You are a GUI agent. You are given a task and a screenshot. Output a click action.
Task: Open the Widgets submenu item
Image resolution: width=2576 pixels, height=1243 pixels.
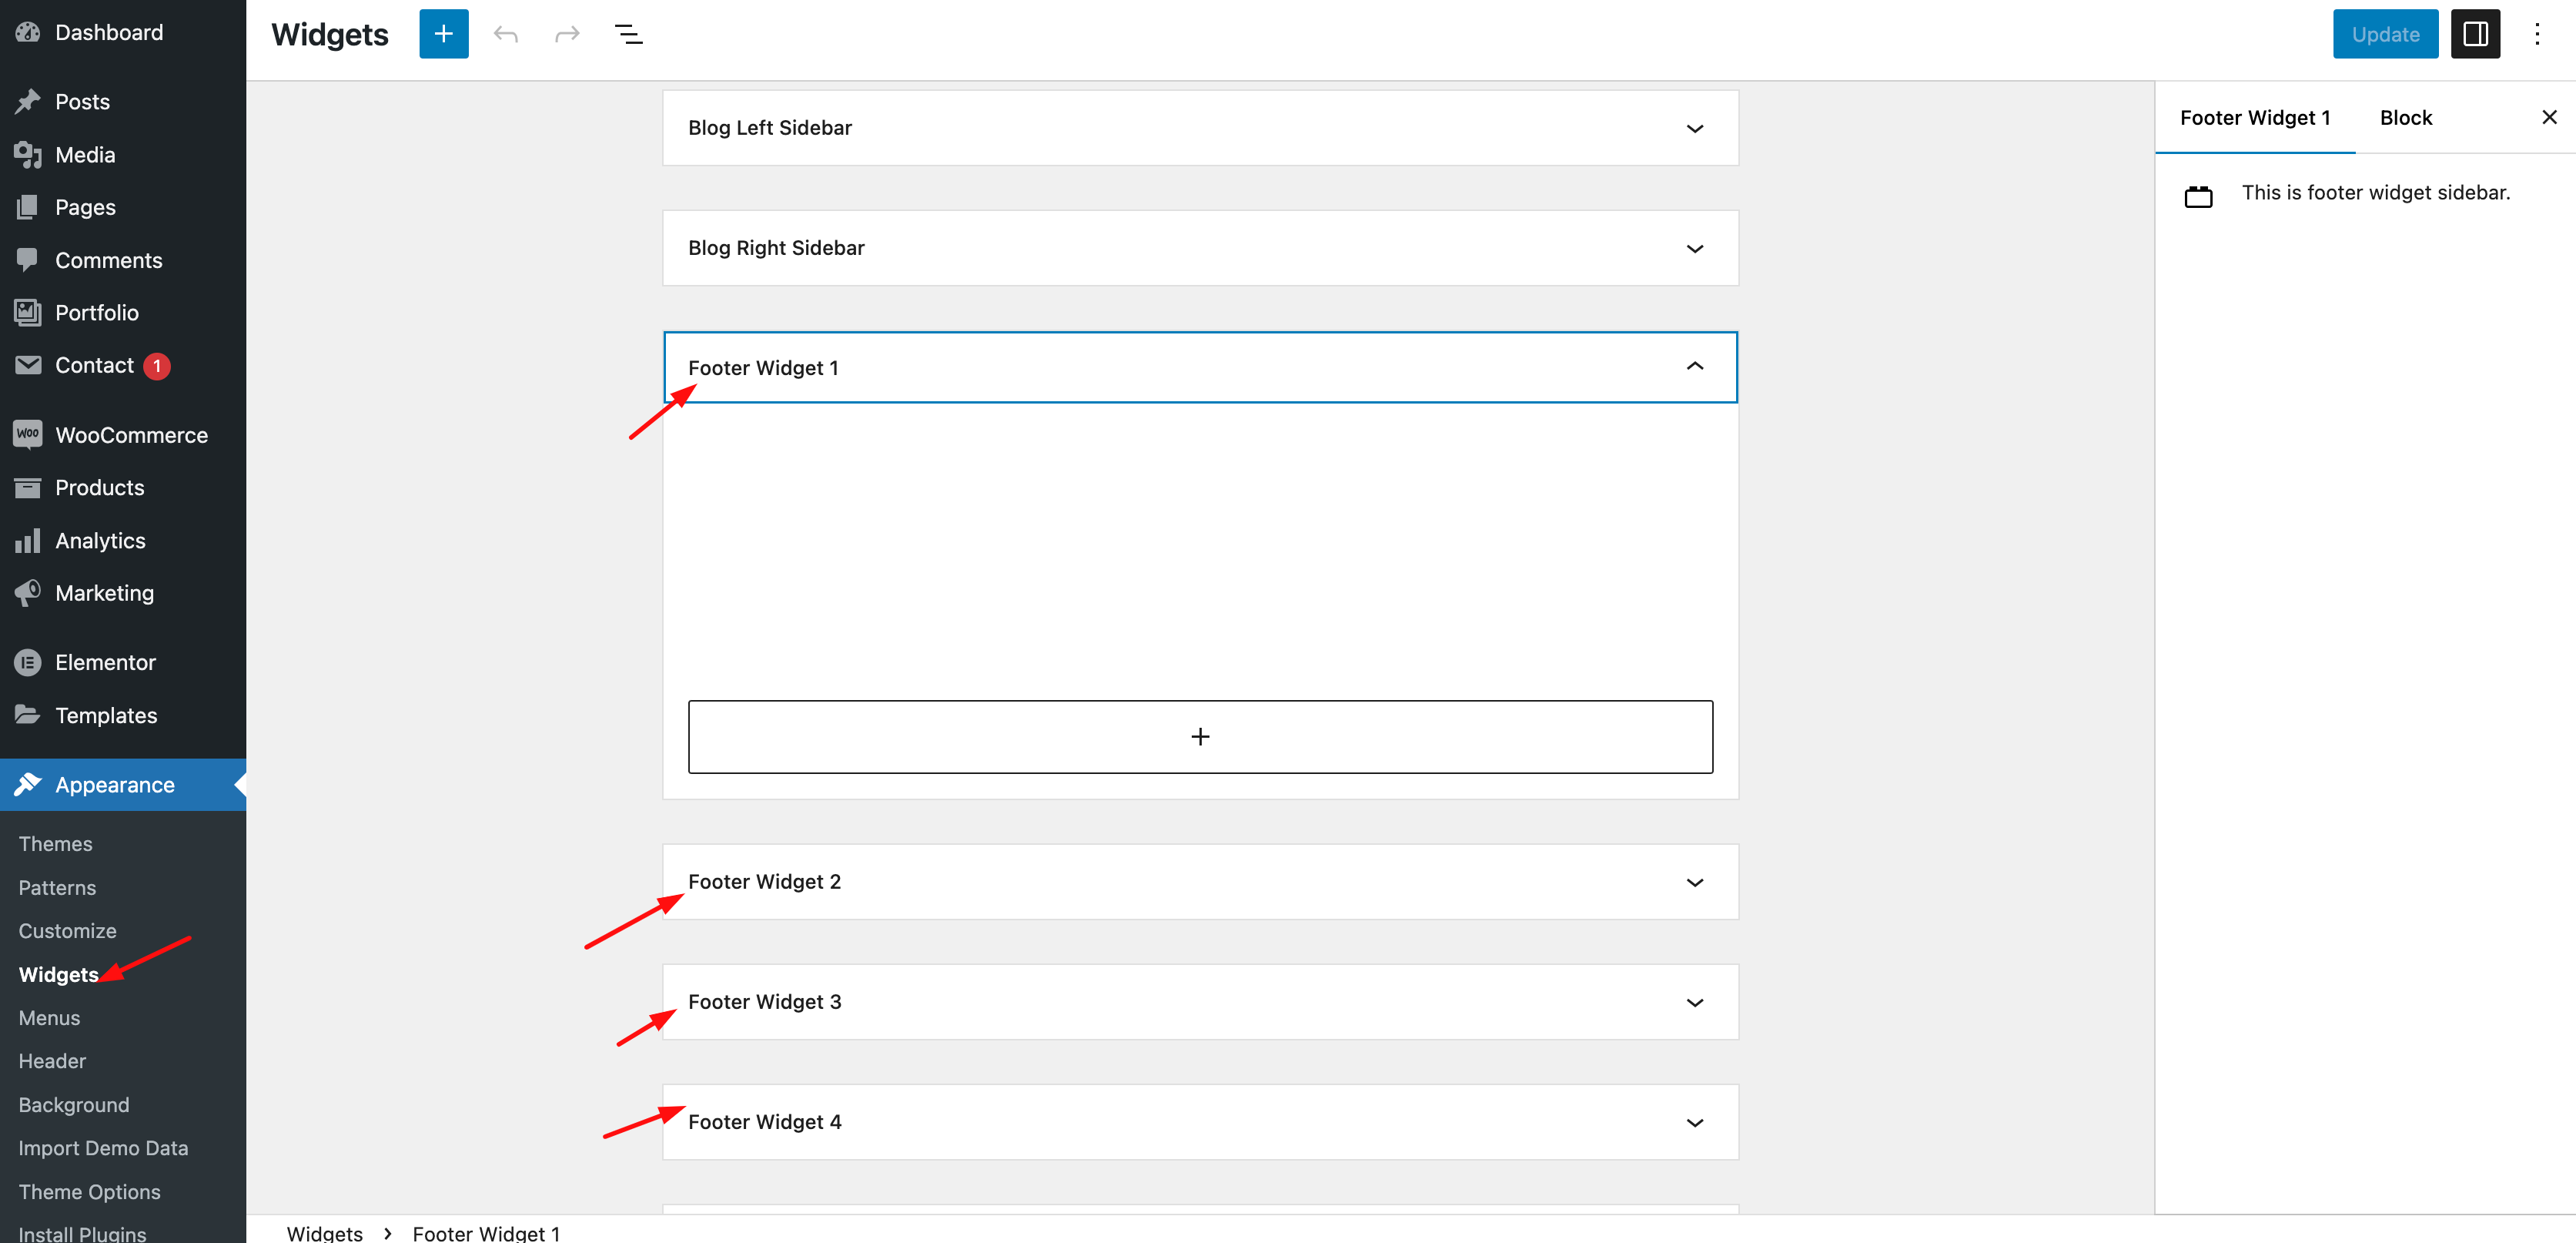pyautogui.click(x=58, y=974)
